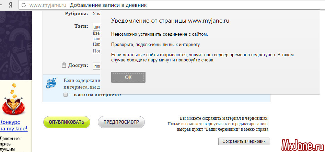Open the Доступ access dropdown
Image resolution: width=325 pixels, height=152 pixels.
point(96,66)
